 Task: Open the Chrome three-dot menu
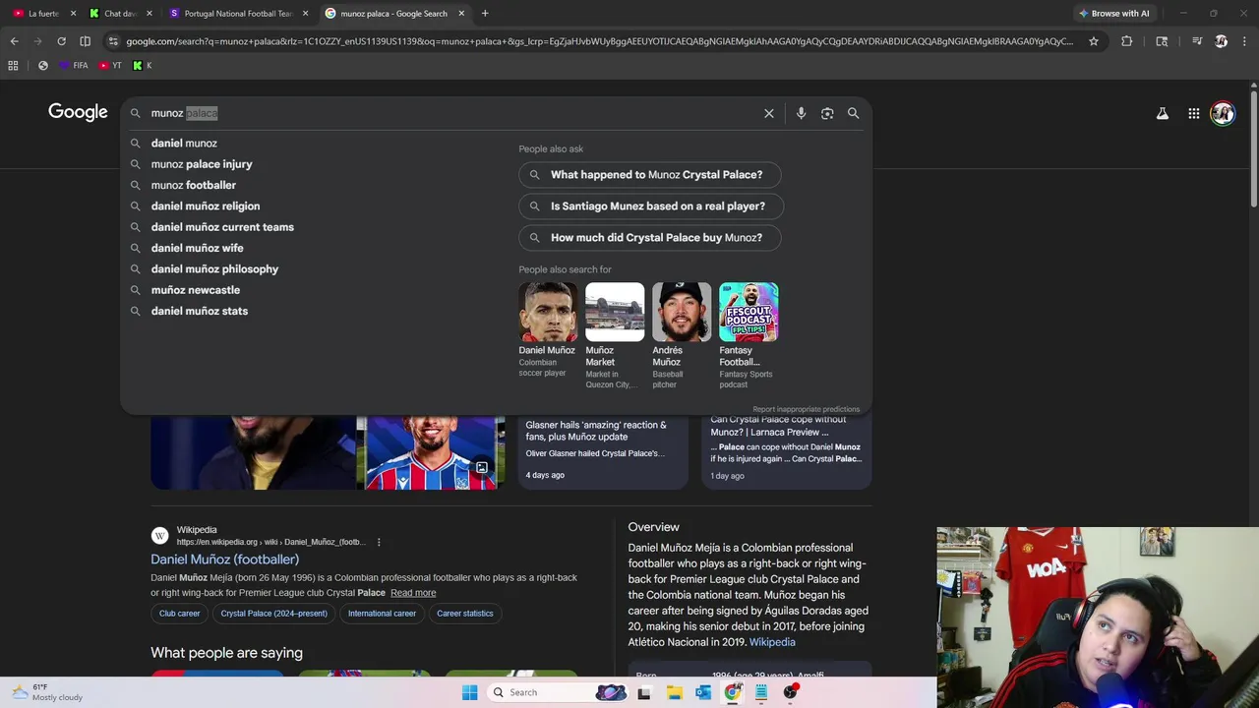click(x=1244, y=41)
